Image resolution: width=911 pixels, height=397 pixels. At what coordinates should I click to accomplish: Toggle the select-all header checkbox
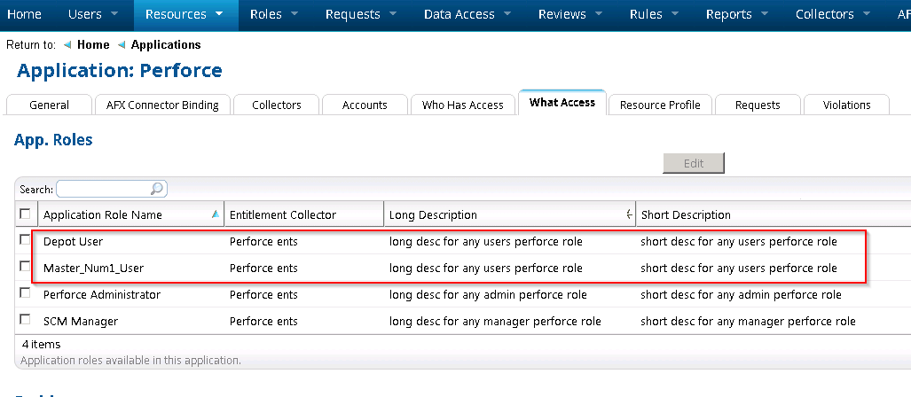pos(25,214)
